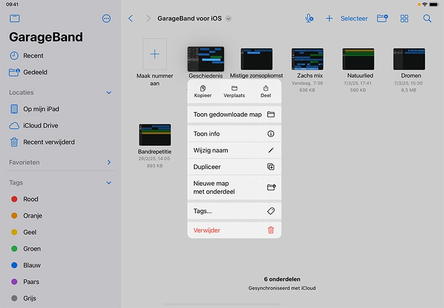Choose Dupliceer menu item
The height and width of the screenshot is (308, 444).
click(x=235, y=167)
